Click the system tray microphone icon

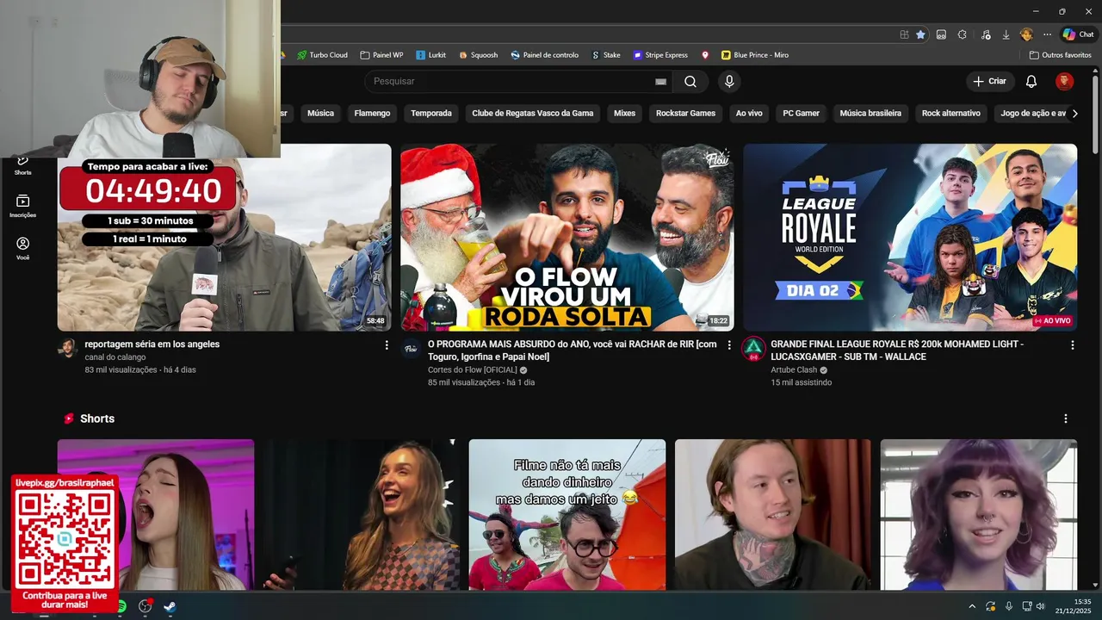click(1009, 606)
